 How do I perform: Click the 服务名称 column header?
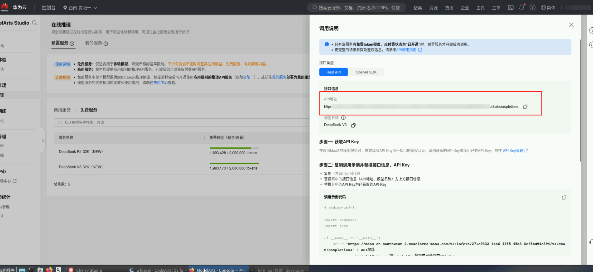tap(66, 137)
